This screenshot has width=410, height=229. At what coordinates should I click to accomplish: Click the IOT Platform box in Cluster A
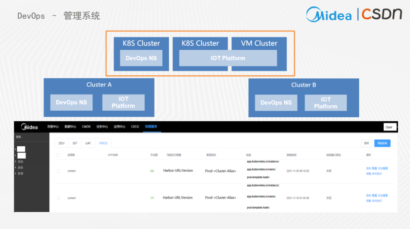click(123, 102)
